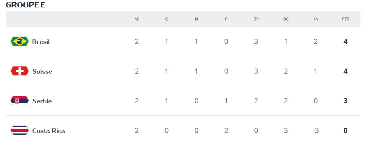
Task: Click the Serbia flag icon
Action: [x=19, y=101]
